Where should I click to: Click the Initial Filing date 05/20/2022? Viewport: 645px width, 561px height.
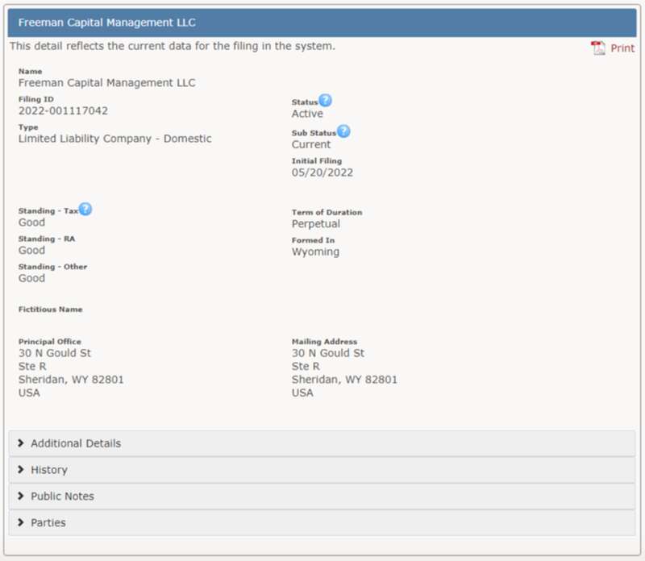[x=322, y=172]
